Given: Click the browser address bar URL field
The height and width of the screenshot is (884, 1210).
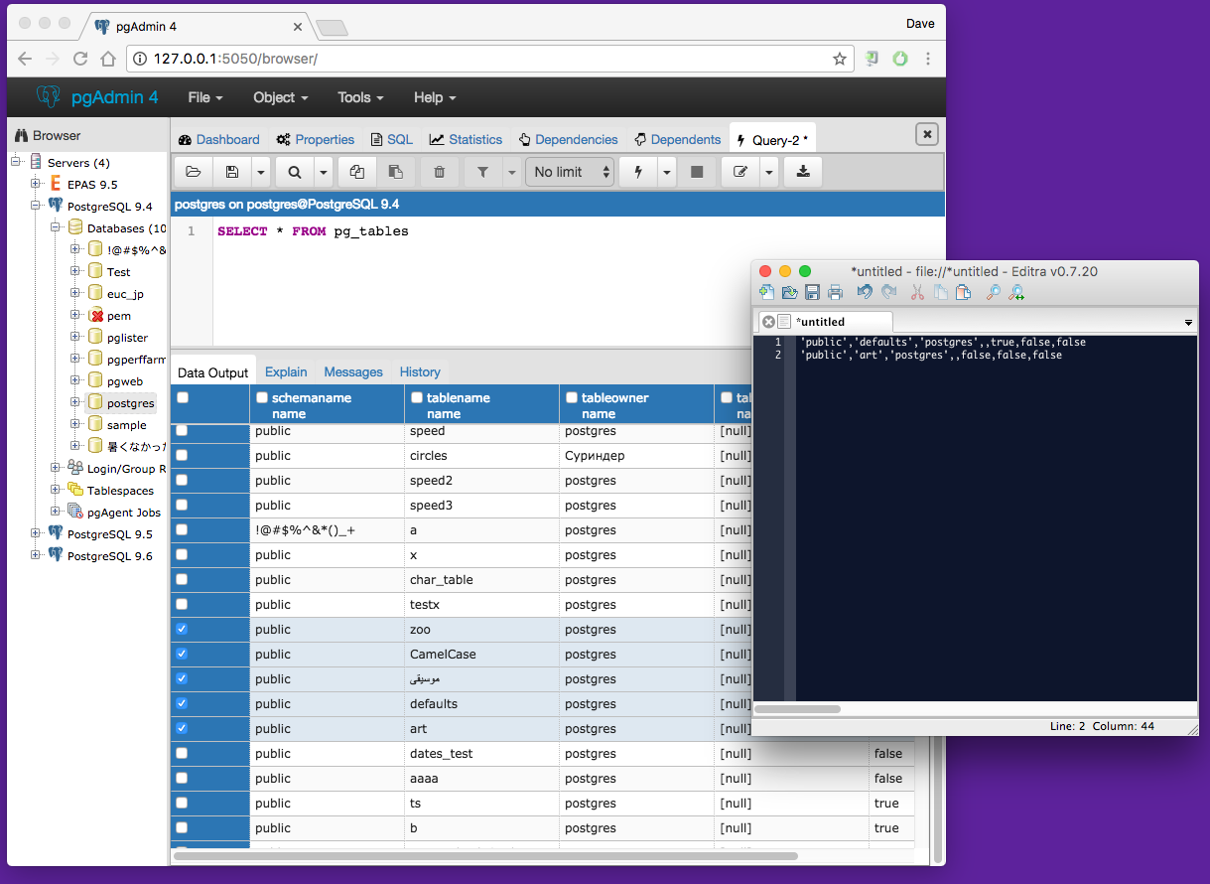Looking at the screenshot, I should 486,59.
